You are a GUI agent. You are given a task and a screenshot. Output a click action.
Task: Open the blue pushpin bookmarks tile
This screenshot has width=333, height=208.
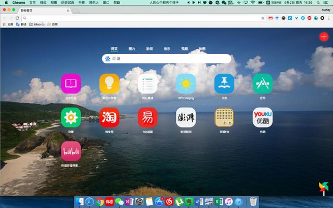click(x=224, y=84)
